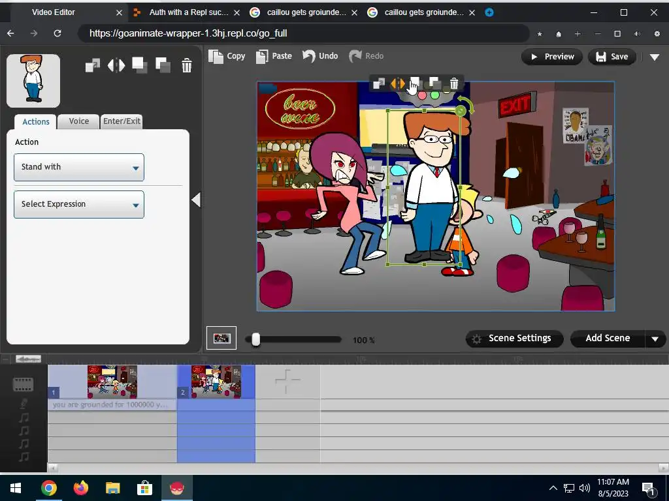Viewport: 669px width, 501px height.
Task: Click the microphone voice track icon
Action: click(x=24, y=403)
